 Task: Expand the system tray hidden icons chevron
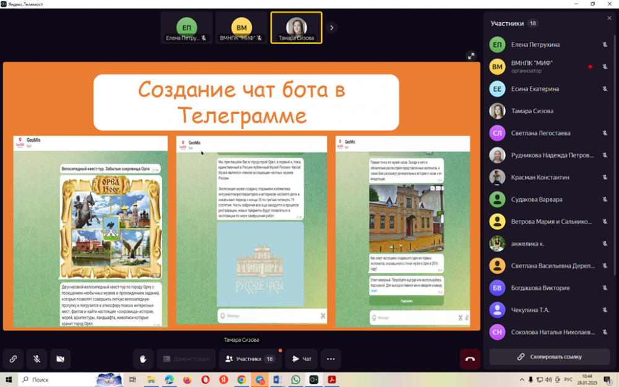521,380
